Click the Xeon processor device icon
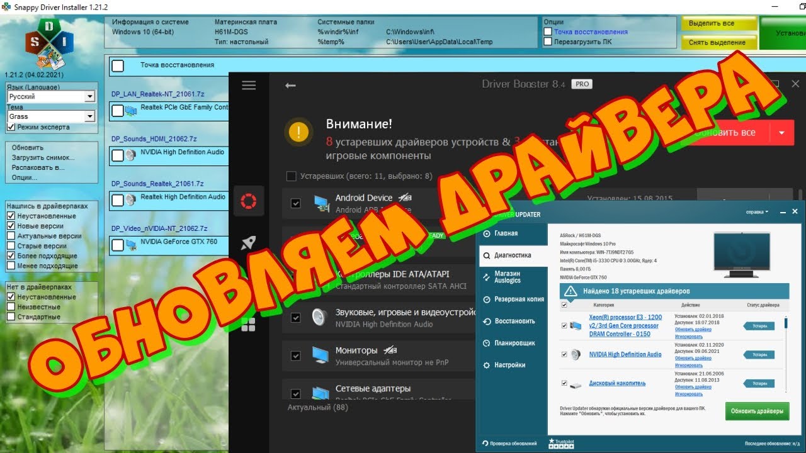Image resolution: width=806 pixels, height=453 pixels. (x=576, y=326)
